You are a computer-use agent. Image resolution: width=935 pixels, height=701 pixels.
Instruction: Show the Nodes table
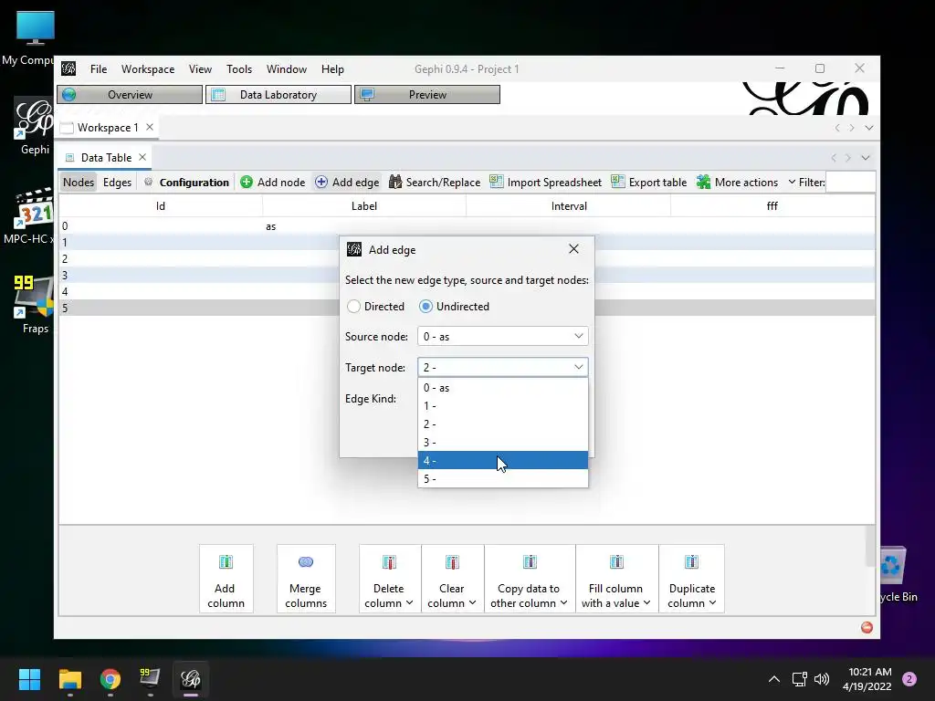[79, 183]
